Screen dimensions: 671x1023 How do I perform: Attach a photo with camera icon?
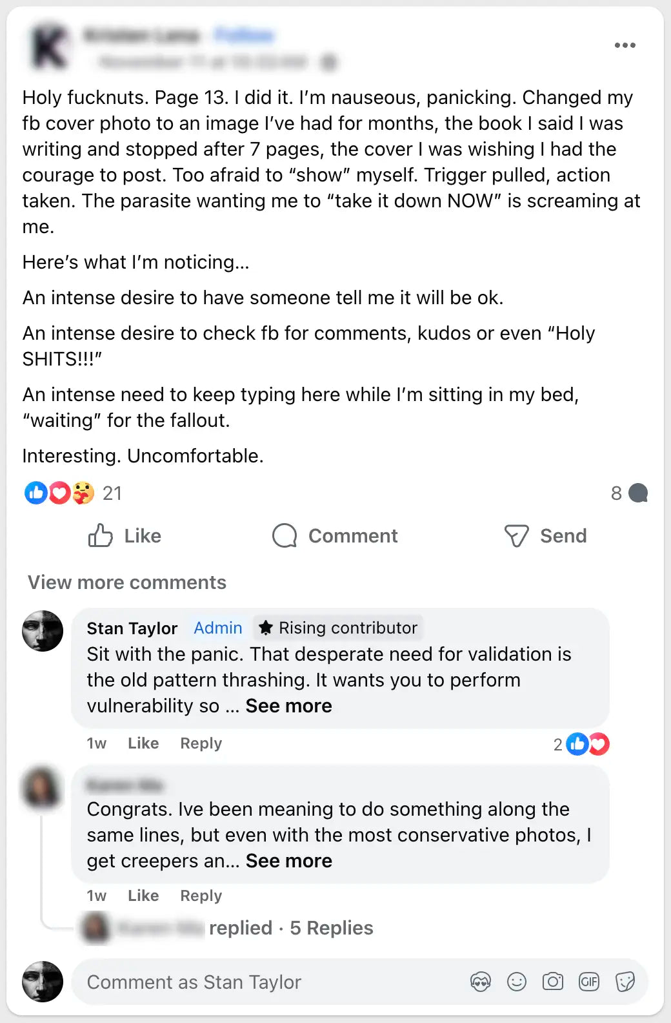[x=553, y=982]
